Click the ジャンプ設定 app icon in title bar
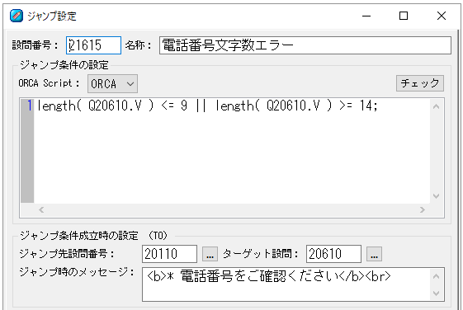This screenshot has height=310, width=463. click(17, 16)
